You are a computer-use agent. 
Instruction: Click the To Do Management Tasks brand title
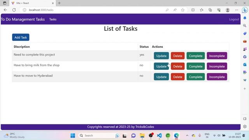coord(23,19)
